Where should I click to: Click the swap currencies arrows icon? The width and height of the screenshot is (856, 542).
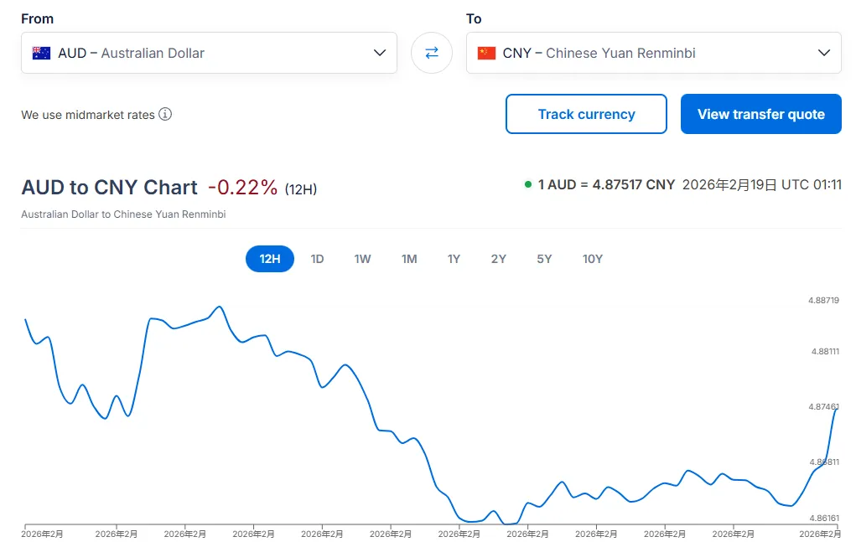tap(432, 53)
